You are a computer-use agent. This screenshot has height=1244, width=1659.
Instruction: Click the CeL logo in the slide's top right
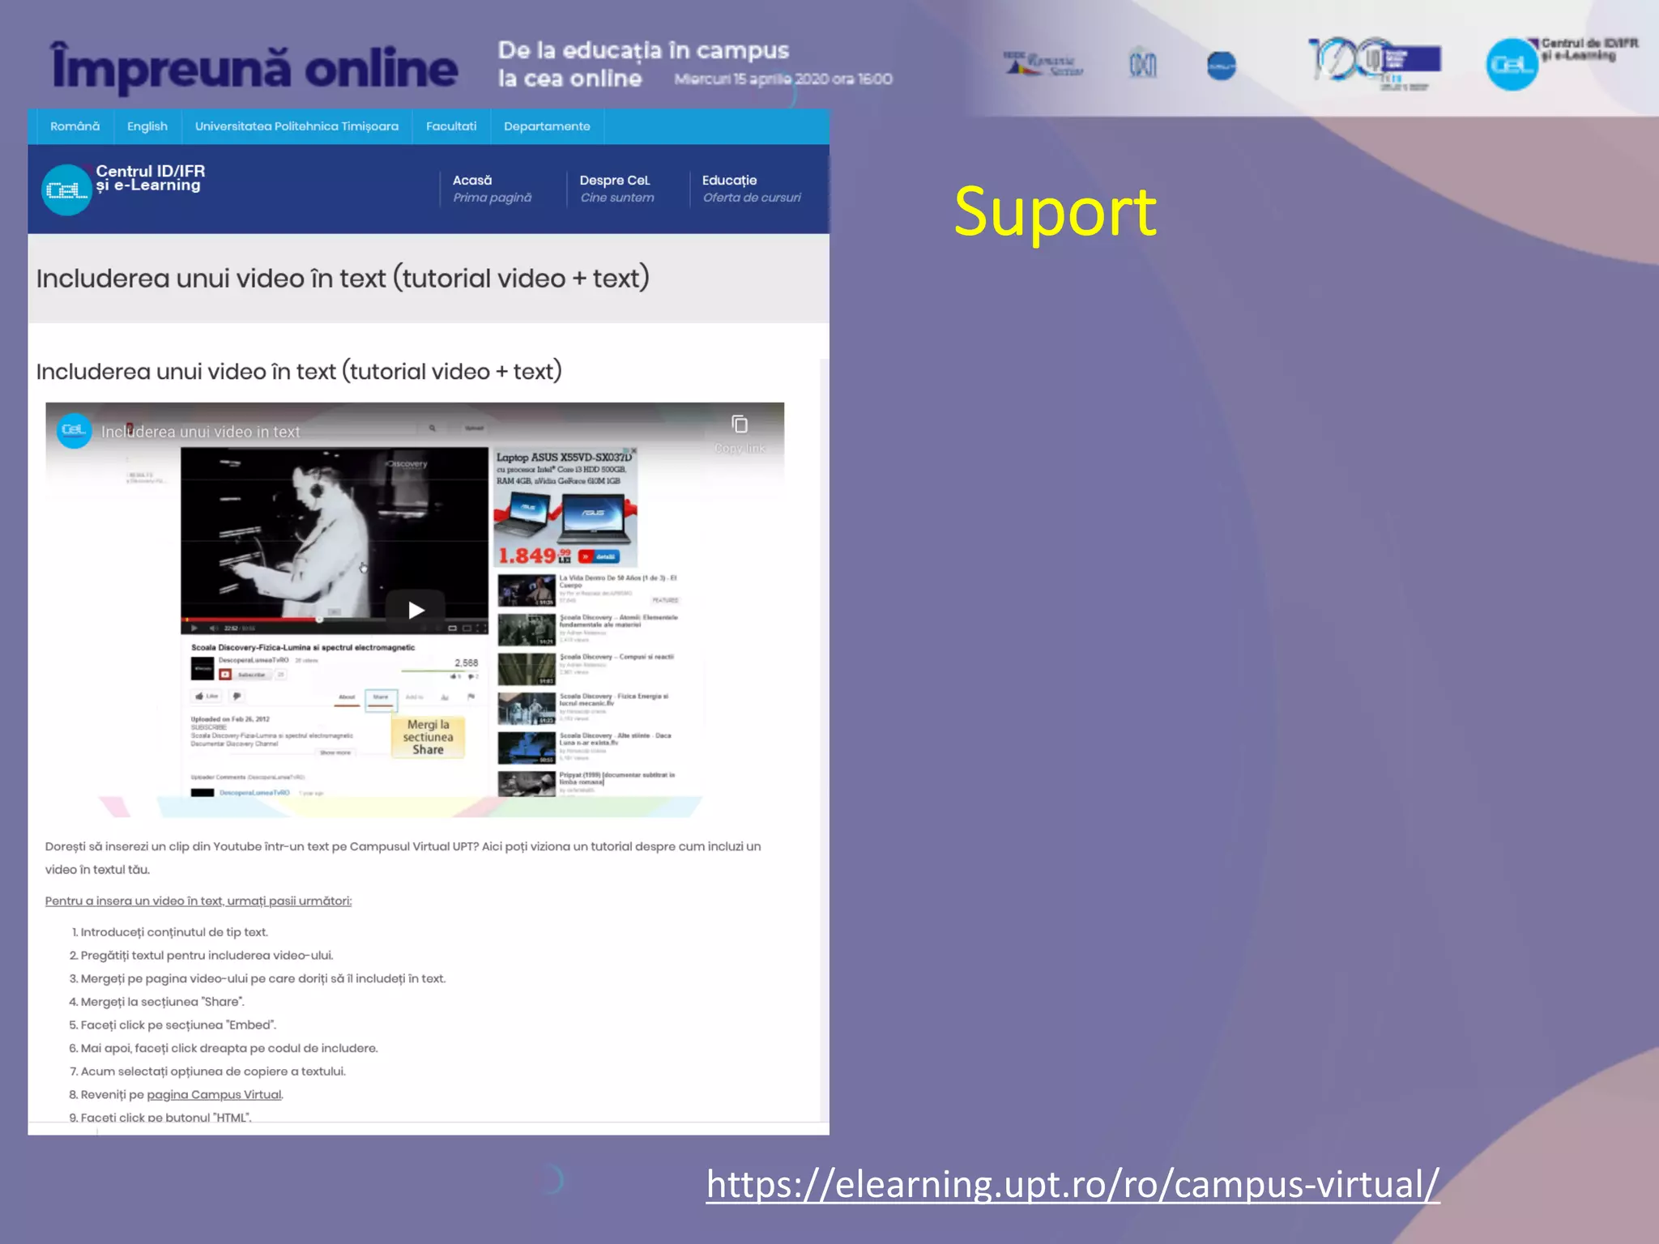click(1512, 65)
